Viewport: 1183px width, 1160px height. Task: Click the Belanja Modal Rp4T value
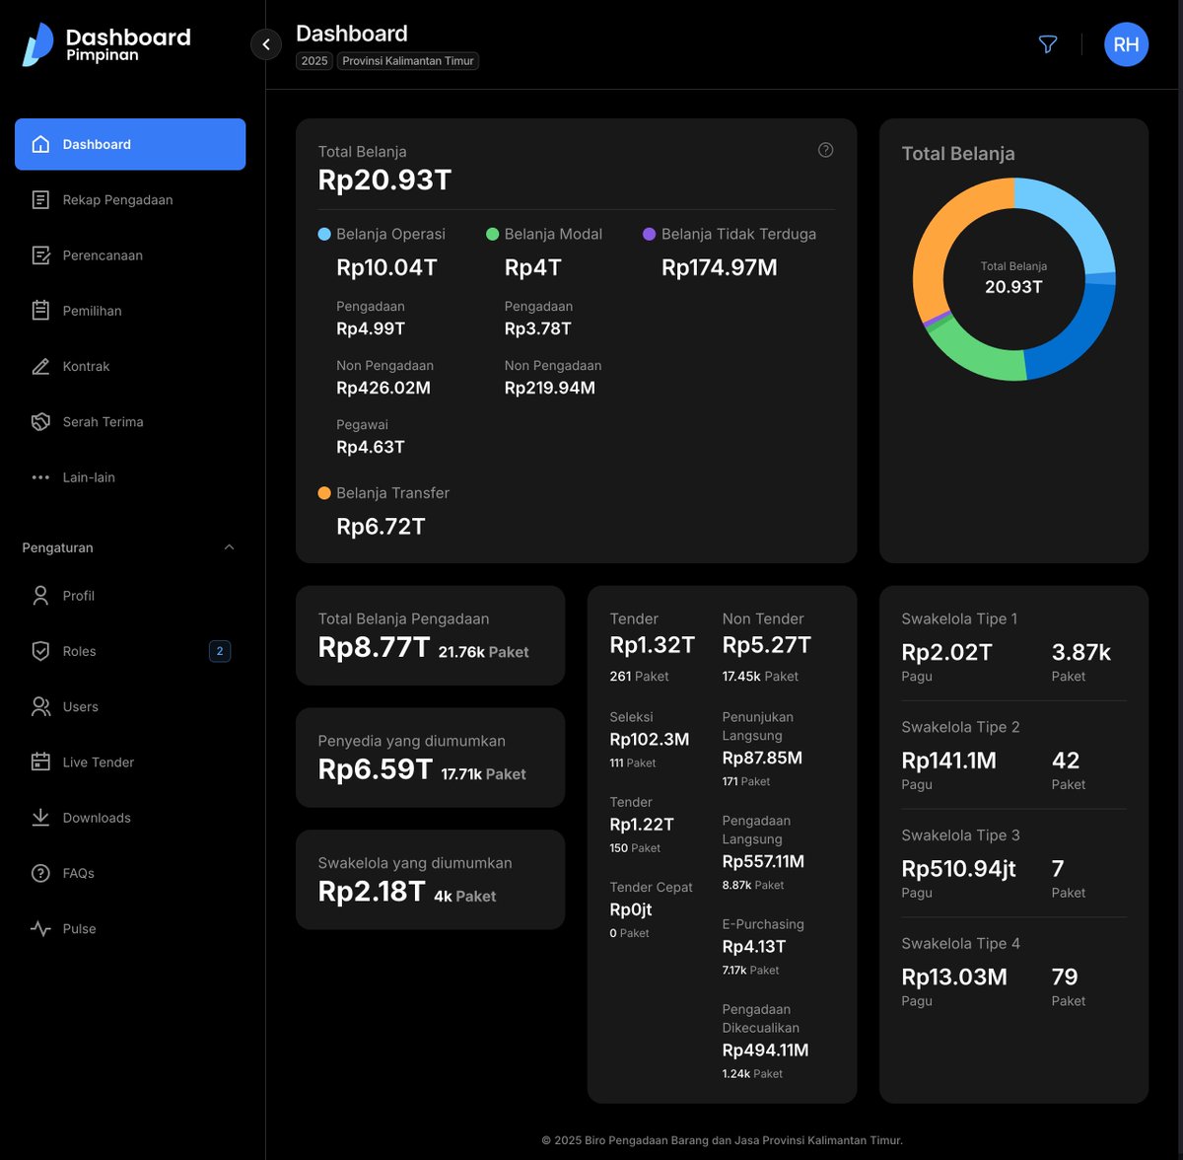533,267
